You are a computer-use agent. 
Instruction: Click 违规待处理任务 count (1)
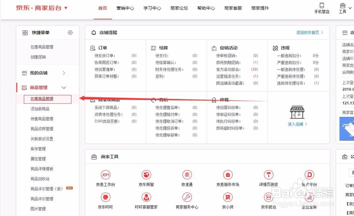tap(316, 83)
